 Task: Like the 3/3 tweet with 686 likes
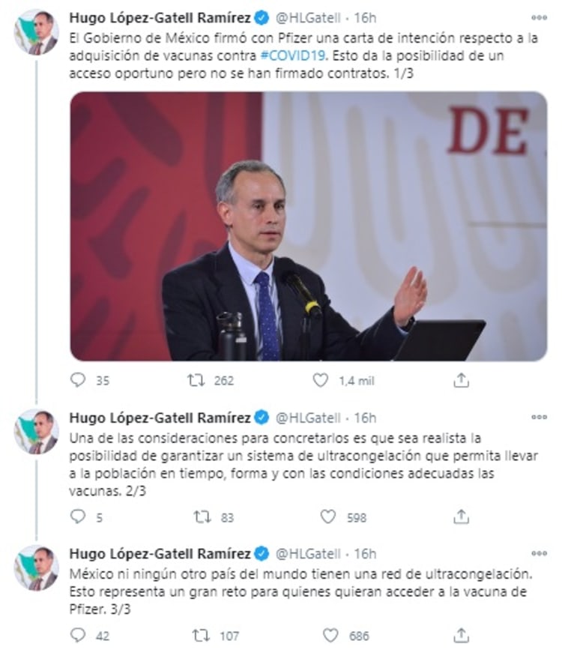(330, 635)
